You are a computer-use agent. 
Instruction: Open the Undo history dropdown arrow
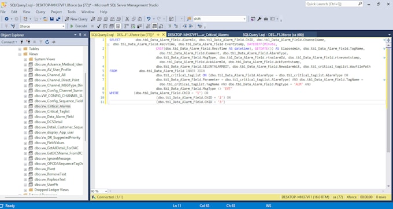153,19
